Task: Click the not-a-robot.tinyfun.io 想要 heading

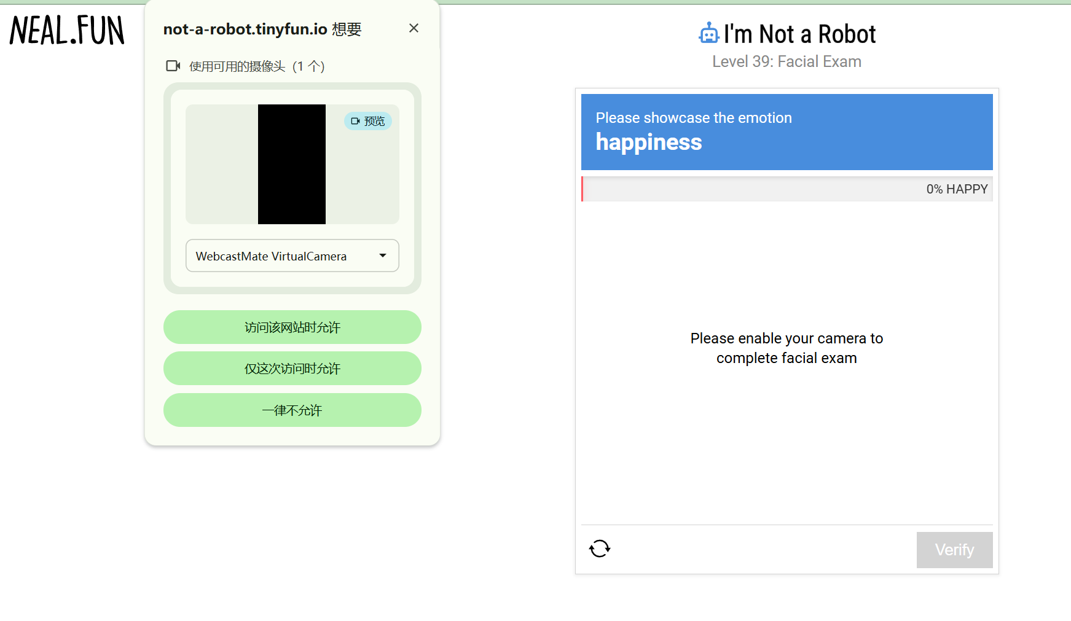Action: click(x=262, y=29)
